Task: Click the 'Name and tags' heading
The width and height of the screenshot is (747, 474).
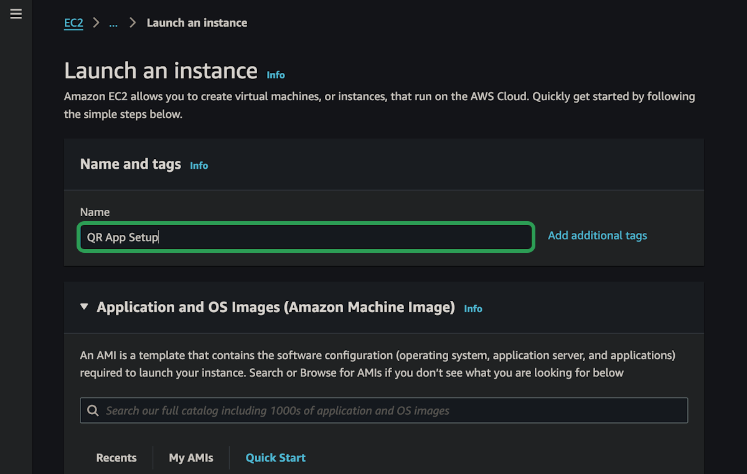Action: pyautogui.click(x=131, y=164)
